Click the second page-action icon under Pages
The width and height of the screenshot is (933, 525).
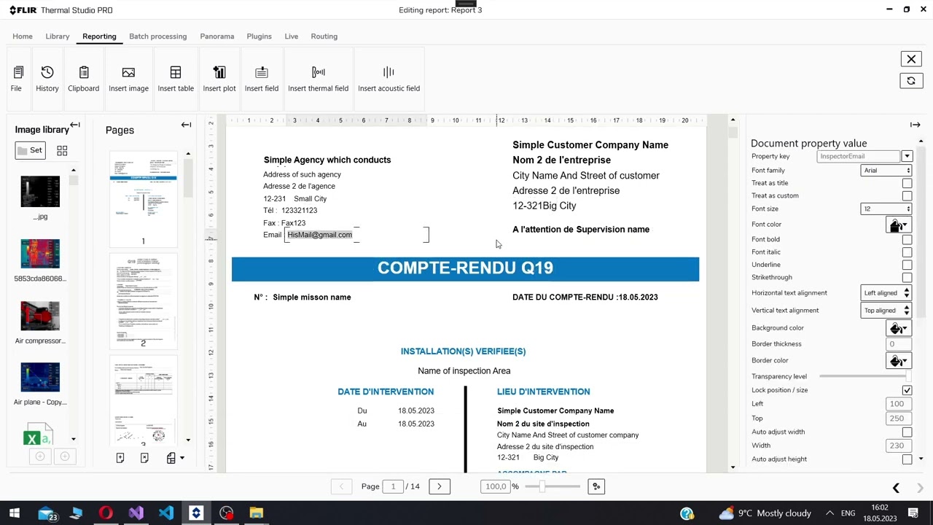tap(144, 458)
